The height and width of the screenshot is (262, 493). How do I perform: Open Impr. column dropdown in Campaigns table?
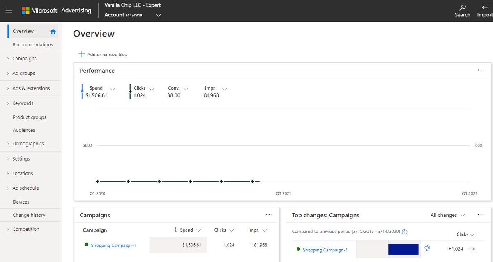point(264,230)
